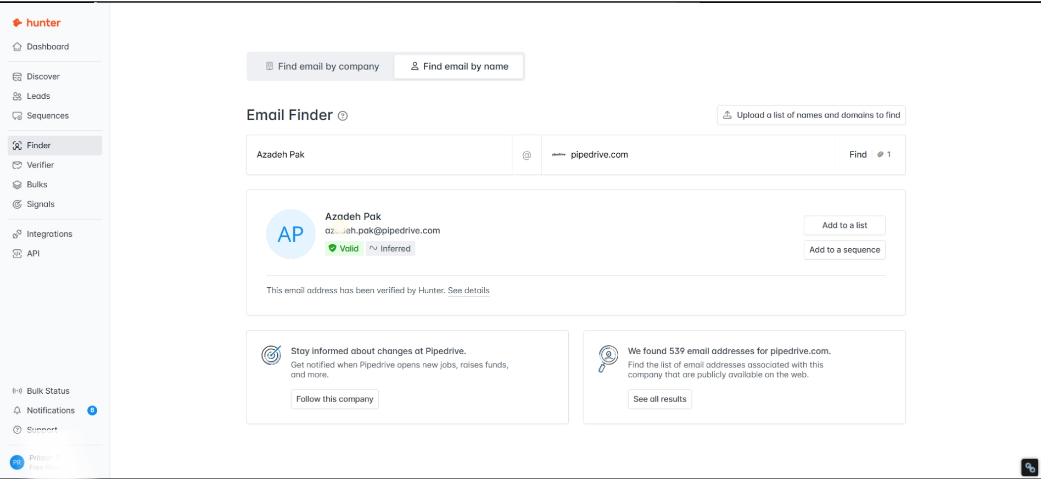
Task: Click the AP avatar circle
Action: [291, 234]
